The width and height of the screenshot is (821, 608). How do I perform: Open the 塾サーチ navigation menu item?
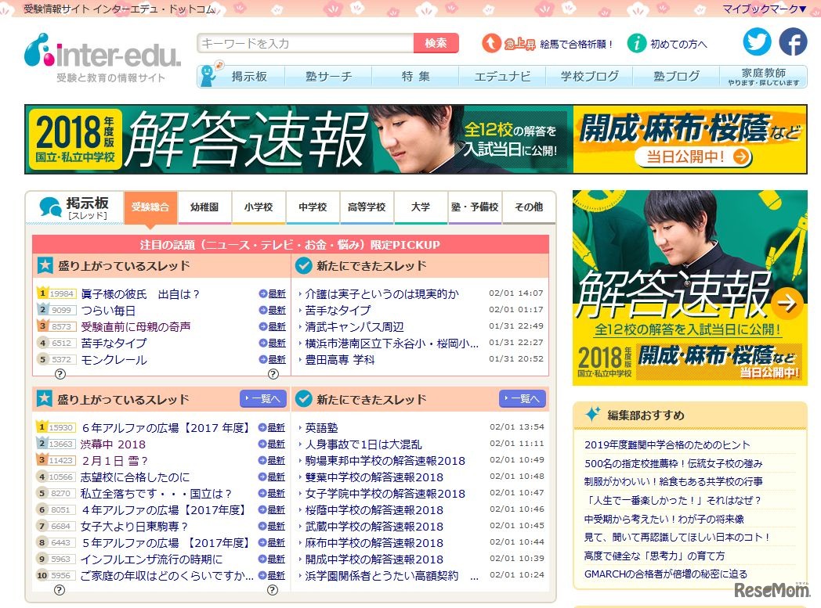[x=328, y=77]
